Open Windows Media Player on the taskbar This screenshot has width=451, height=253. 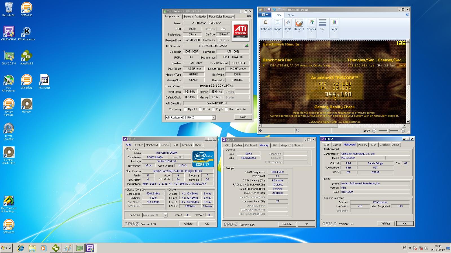43,248
